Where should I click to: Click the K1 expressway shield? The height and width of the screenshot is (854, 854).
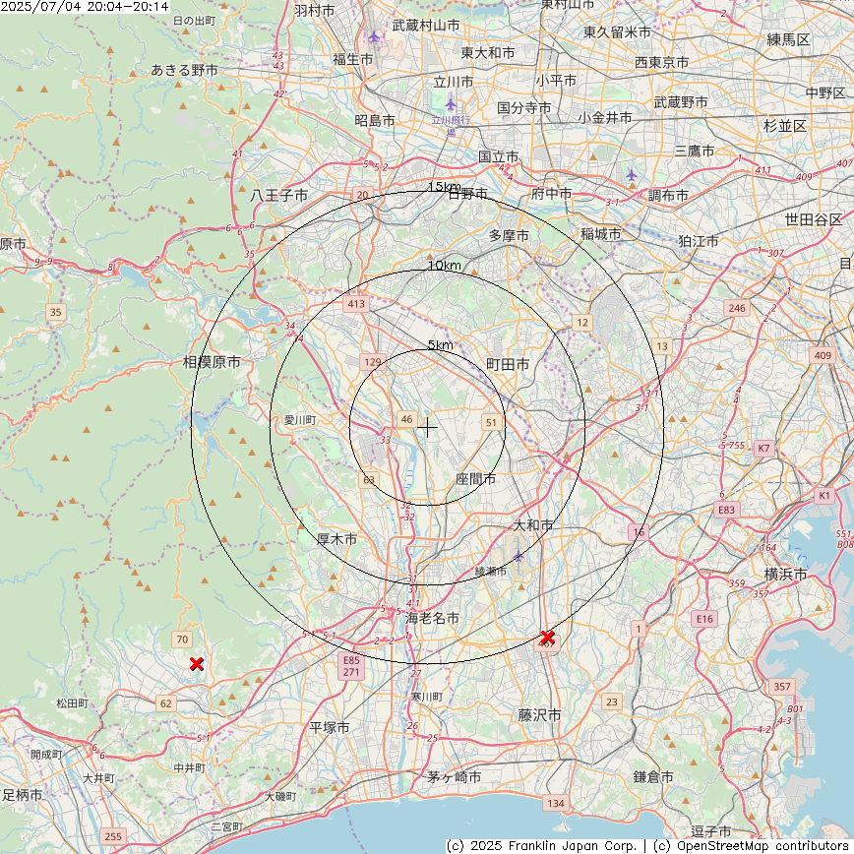824,496
